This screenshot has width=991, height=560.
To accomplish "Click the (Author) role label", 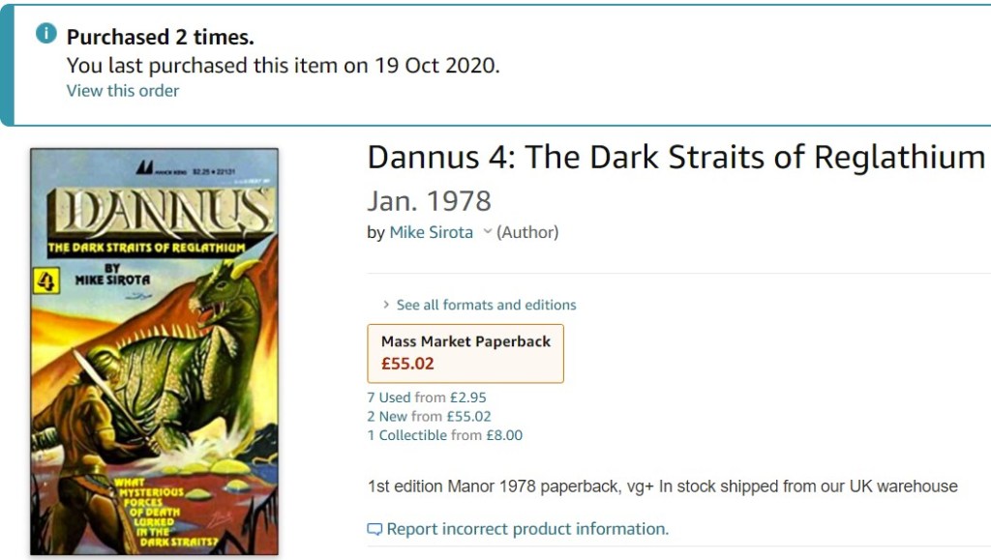I will 527,232.
